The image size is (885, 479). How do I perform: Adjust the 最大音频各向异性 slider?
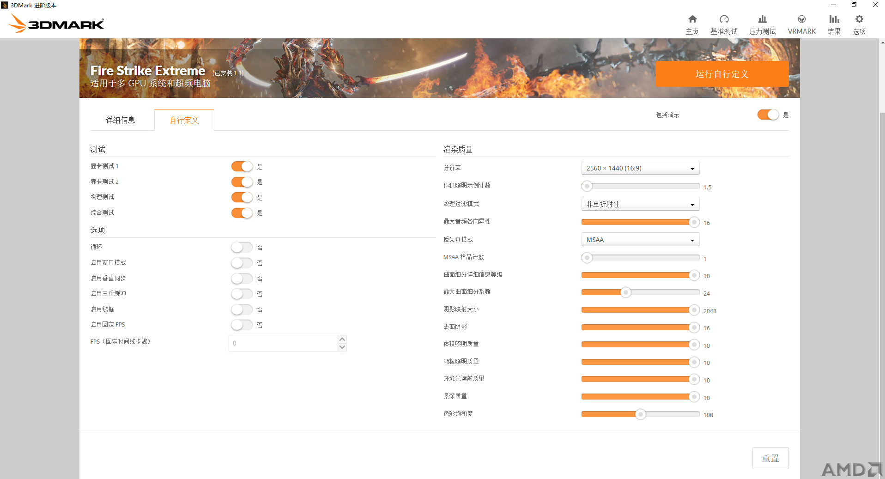(640, 222)
